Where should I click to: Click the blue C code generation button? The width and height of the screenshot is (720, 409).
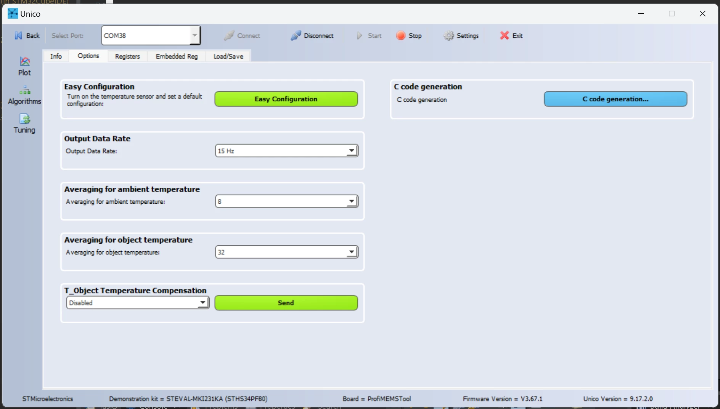(x=615, y=99)
